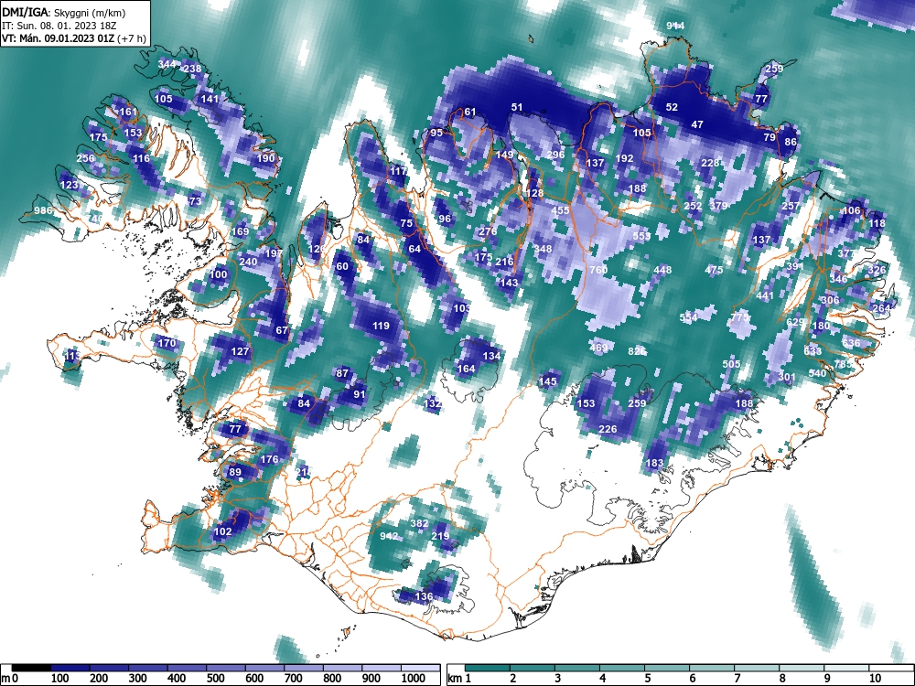Screen dimensions: 915x686
Task: Click the reading 379 in the northeast
Action: click(718, 205)
